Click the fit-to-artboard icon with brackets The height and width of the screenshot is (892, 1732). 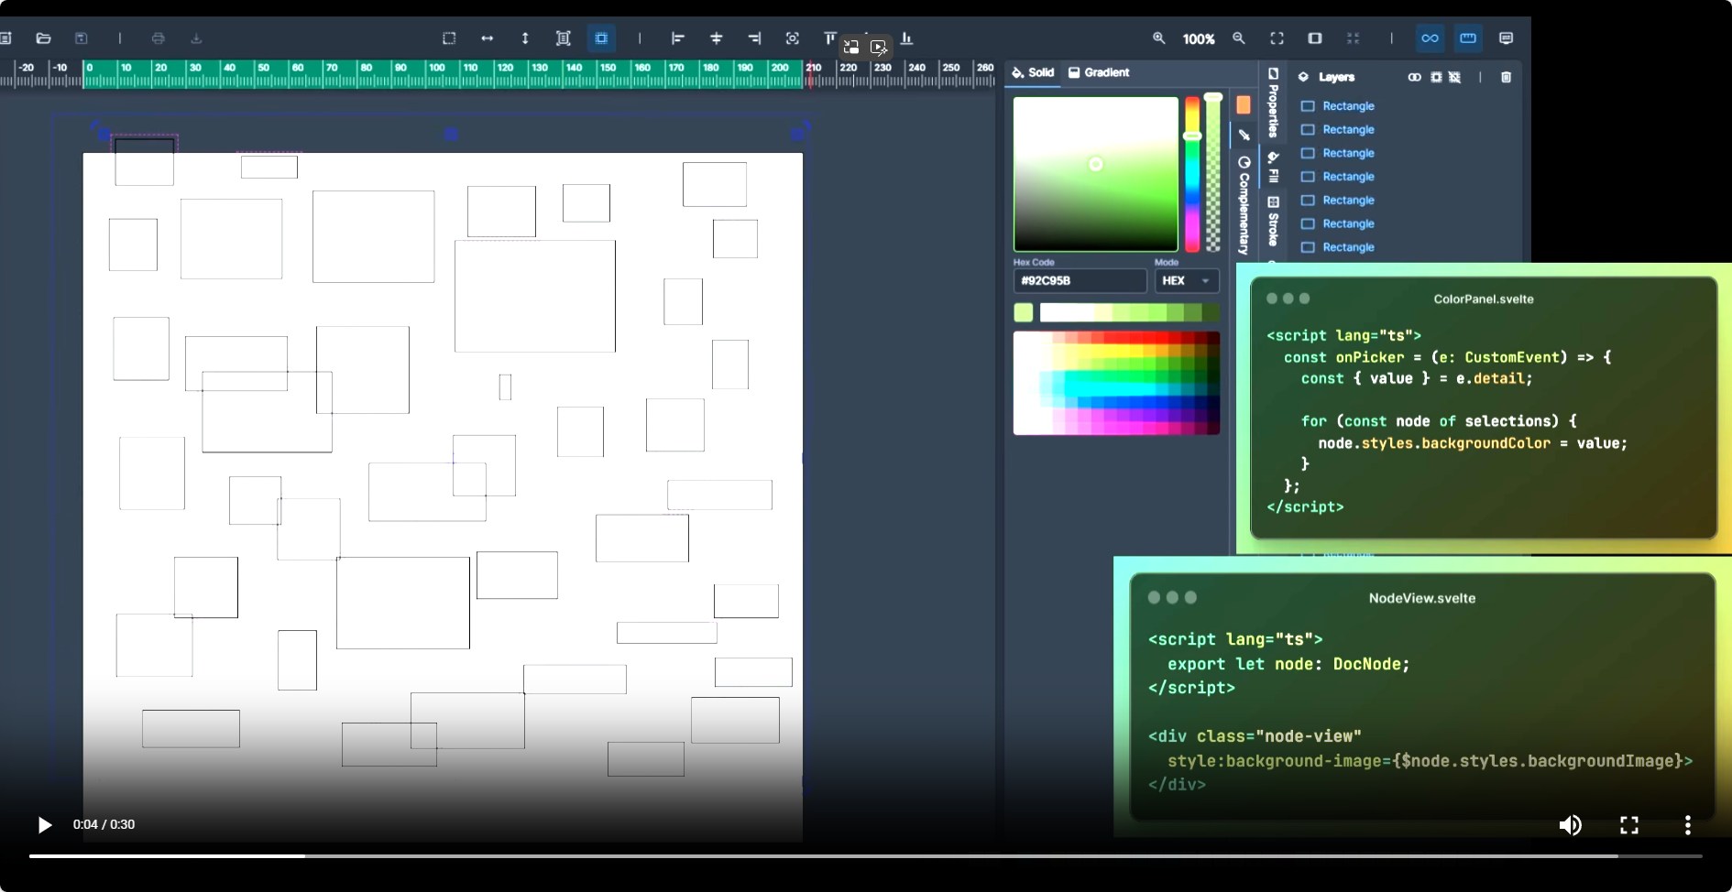(564, 38)
